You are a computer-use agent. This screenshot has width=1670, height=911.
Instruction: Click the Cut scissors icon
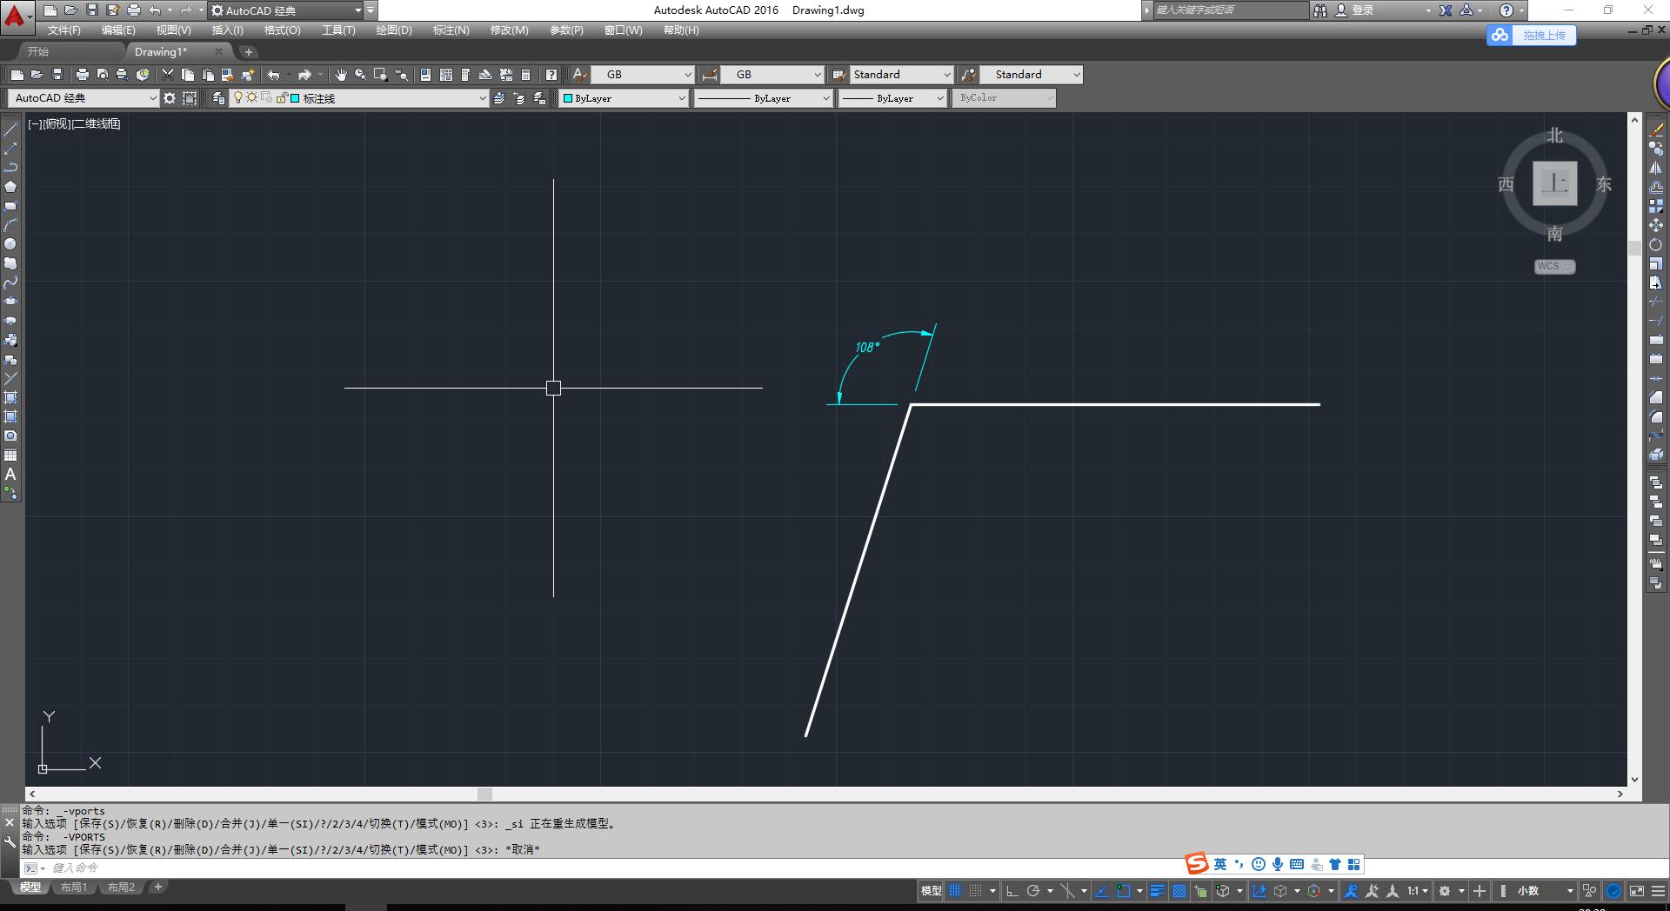click(x=168, y=75)
